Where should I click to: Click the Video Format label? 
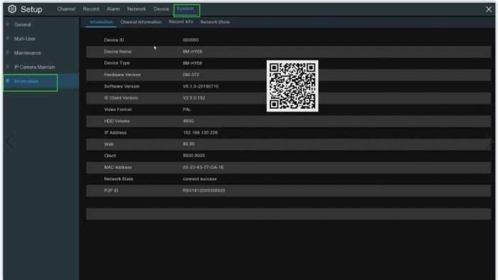pos(118,109)
